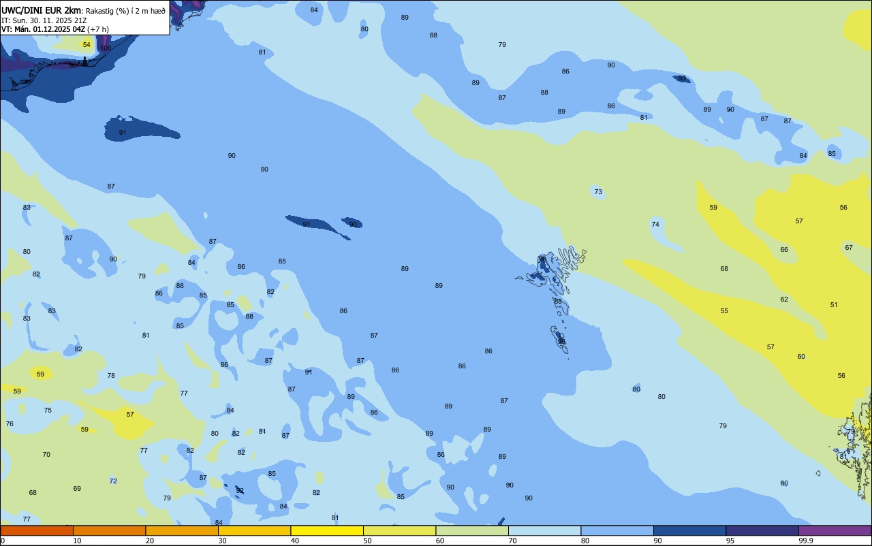Click the 'VT: Mán. 01.12.2025 04Z' line

(x=43, y=29)
